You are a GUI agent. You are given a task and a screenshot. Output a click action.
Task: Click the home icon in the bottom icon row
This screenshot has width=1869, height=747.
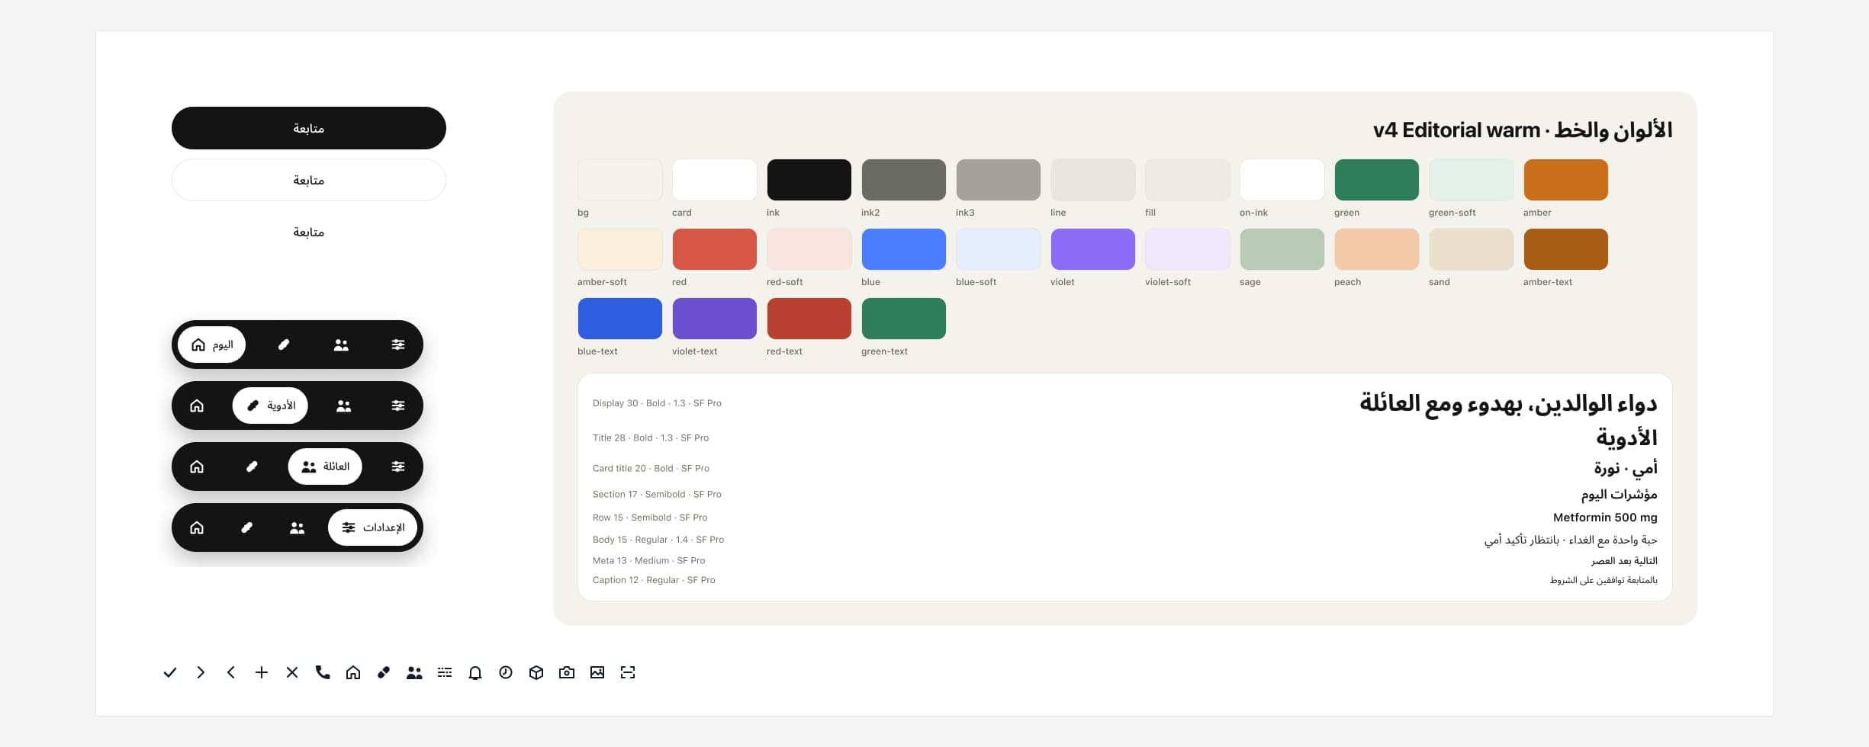[353, 672]
